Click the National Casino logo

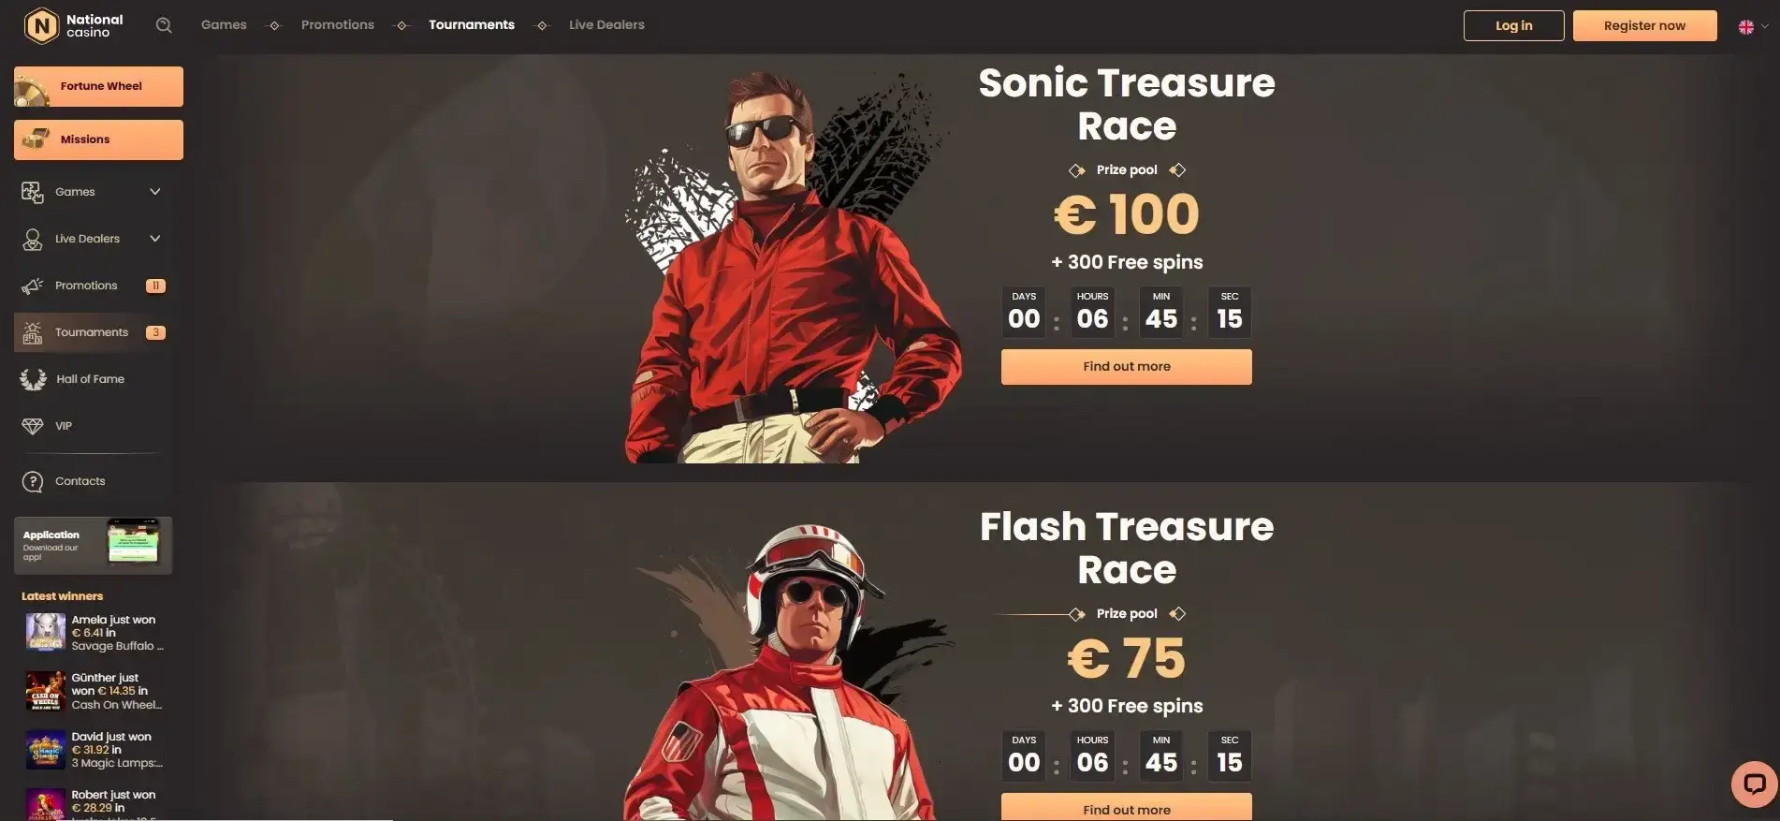pos(73,25)
